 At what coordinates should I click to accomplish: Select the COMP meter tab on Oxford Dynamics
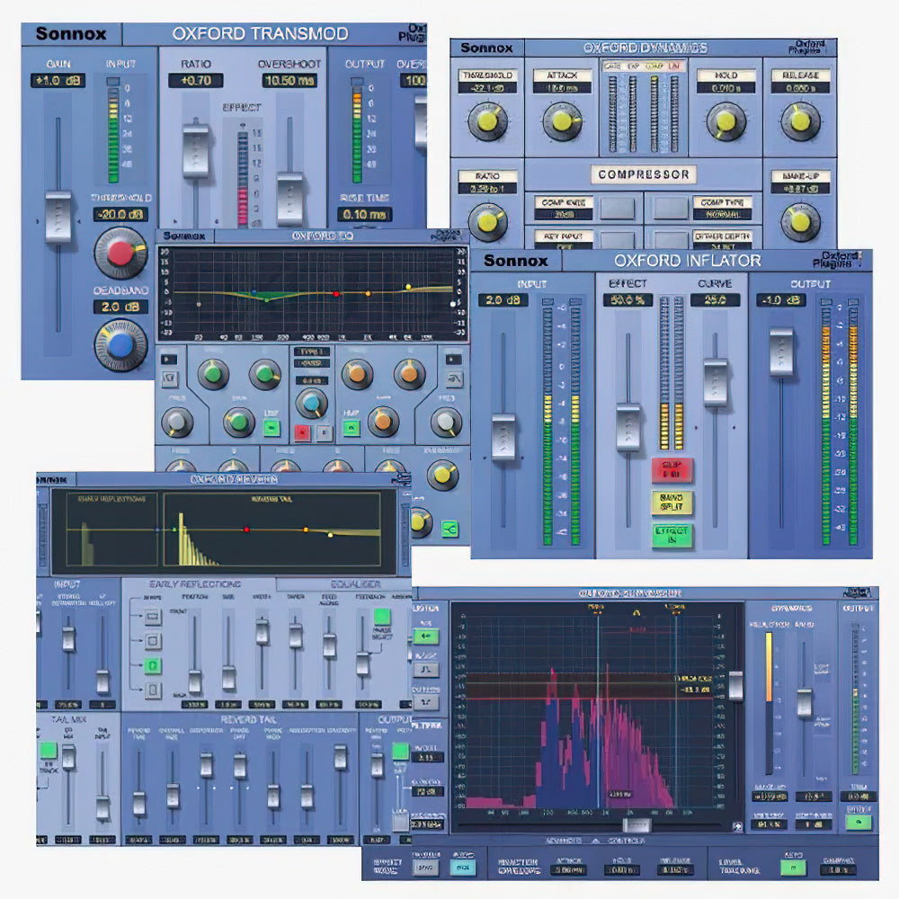(654, 67)
